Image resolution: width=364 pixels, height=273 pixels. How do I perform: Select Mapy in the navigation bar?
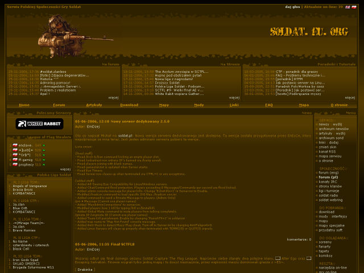[164, 105]
